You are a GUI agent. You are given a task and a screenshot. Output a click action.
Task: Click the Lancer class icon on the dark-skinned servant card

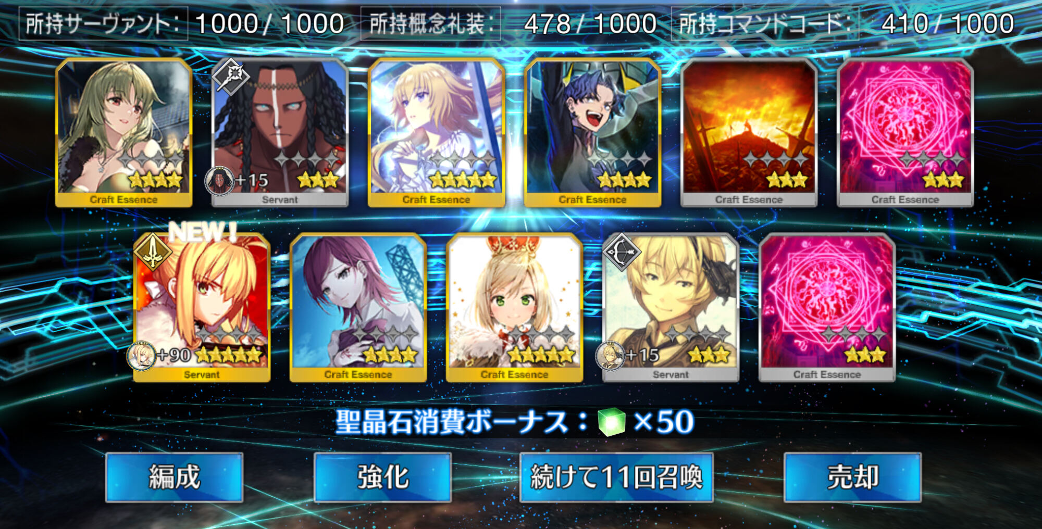(231, 77)
